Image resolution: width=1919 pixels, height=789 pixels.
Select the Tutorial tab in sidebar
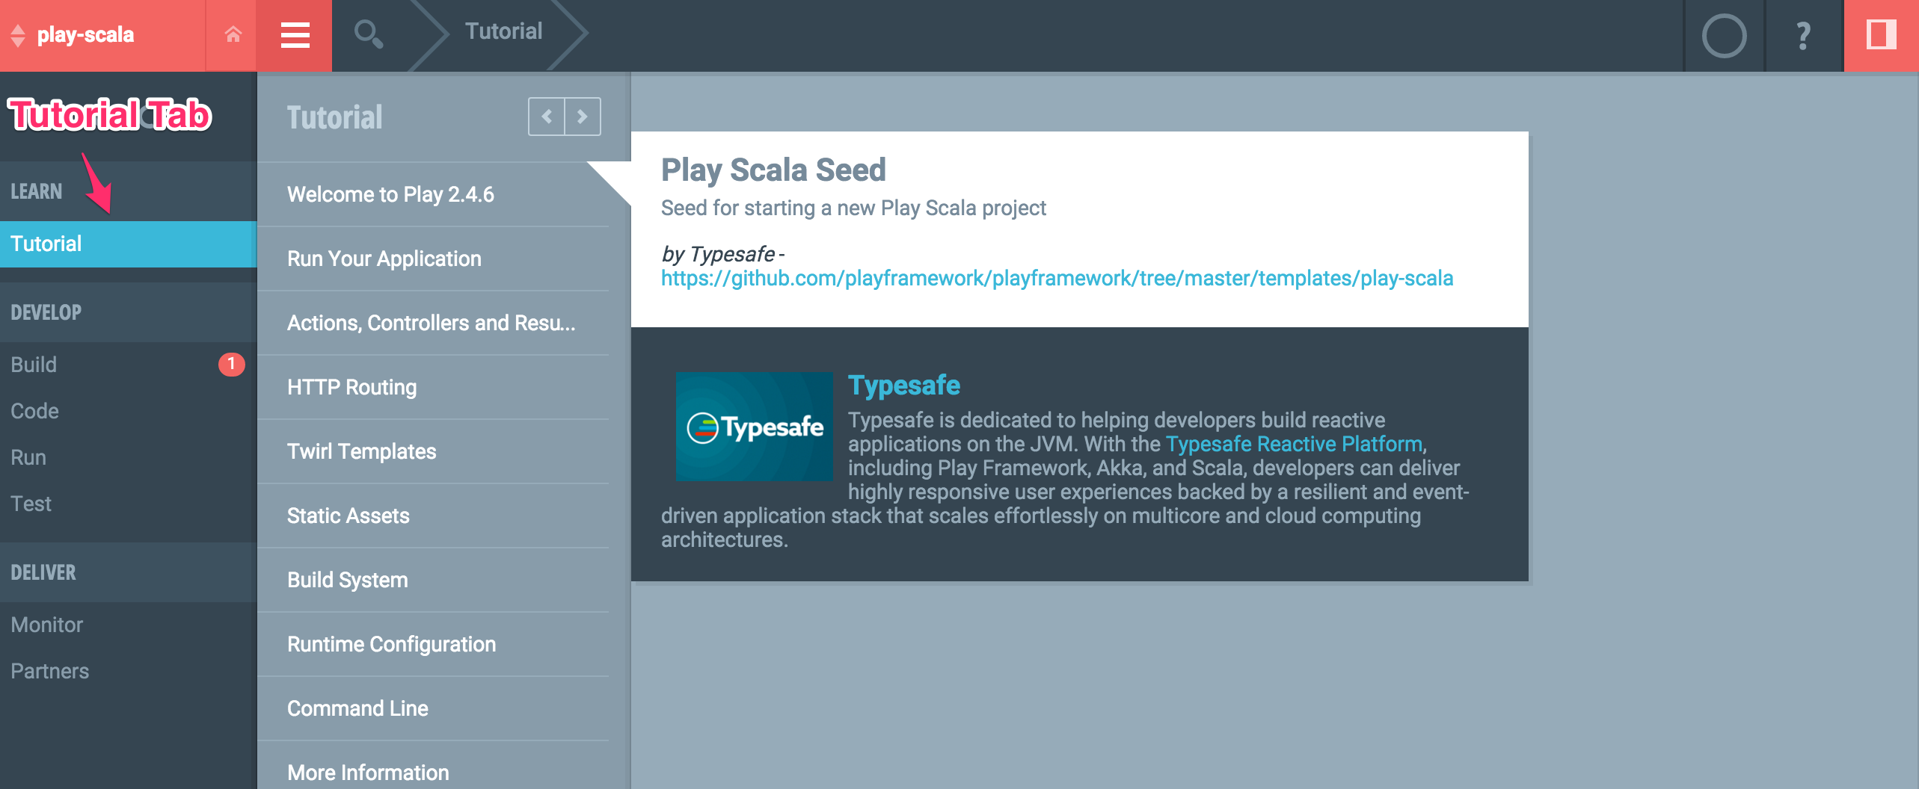point(127,244)
